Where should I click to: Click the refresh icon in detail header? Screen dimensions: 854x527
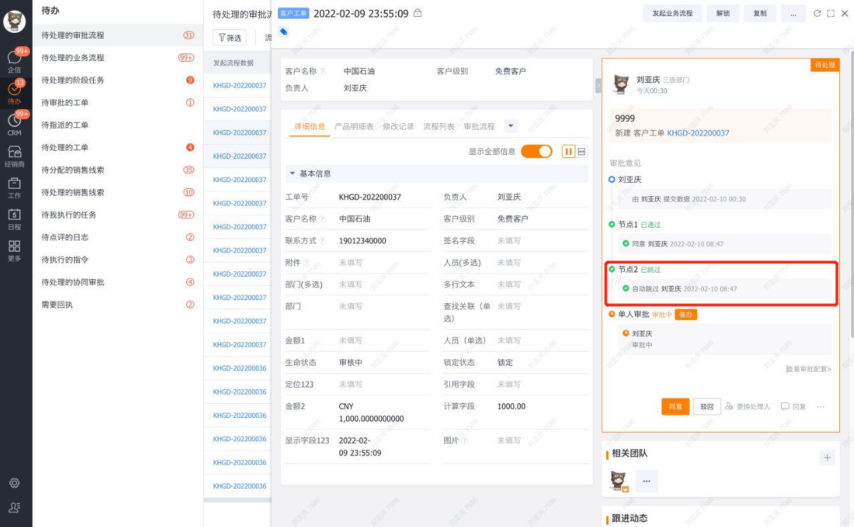[x=817, y=13]
